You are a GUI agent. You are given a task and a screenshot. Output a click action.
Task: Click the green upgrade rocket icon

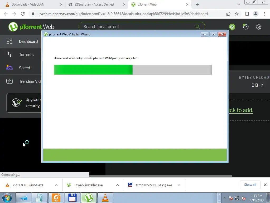[x=232, y=27]
